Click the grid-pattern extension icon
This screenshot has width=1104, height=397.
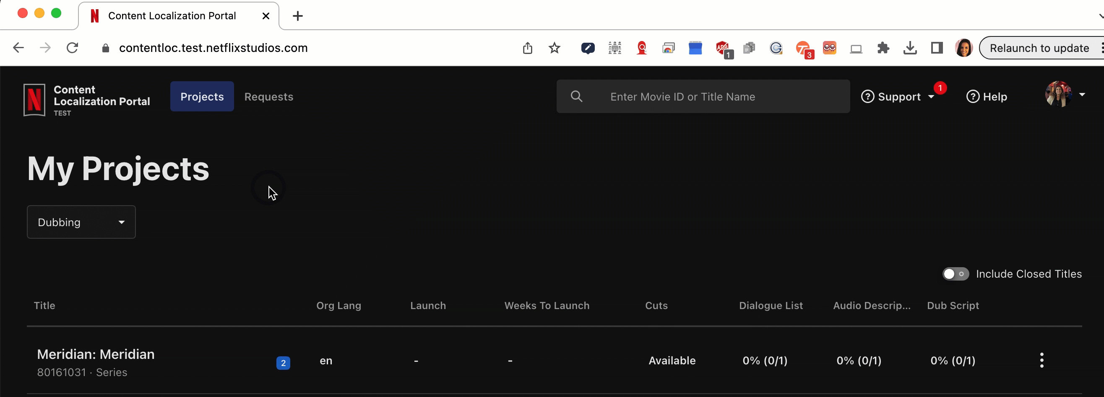pos(614,48)
